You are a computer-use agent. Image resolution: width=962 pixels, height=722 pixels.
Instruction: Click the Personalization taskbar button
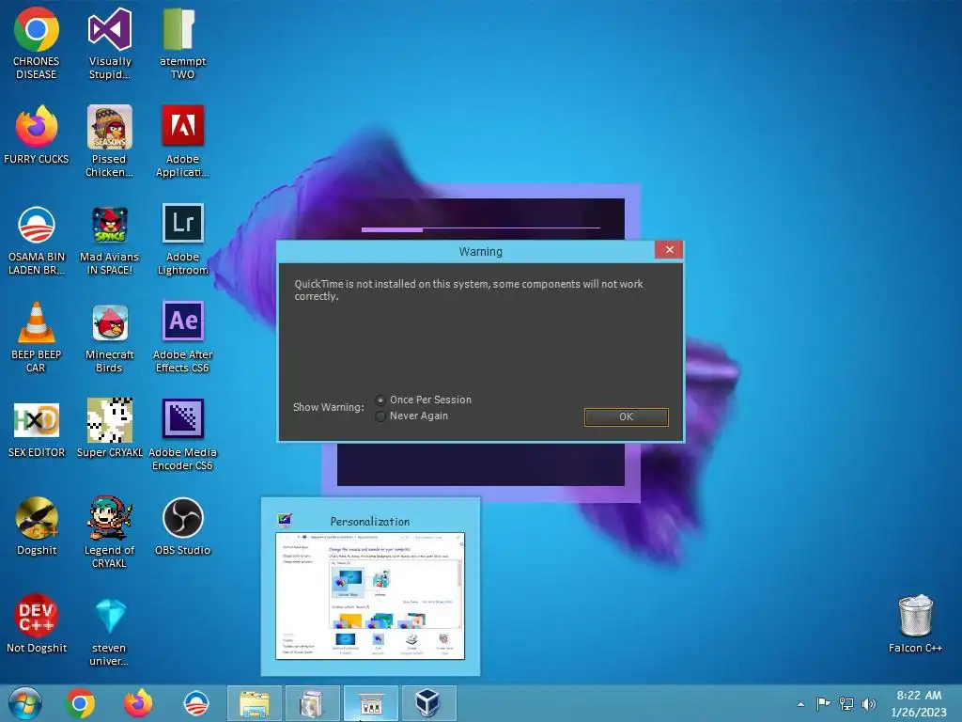pos(370,703)
